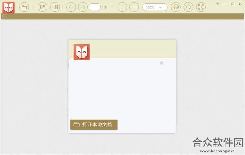Delete recent files with trash icon
This screenshot has width=245, height=155.
pyautogui.click(x=162, y=63)
